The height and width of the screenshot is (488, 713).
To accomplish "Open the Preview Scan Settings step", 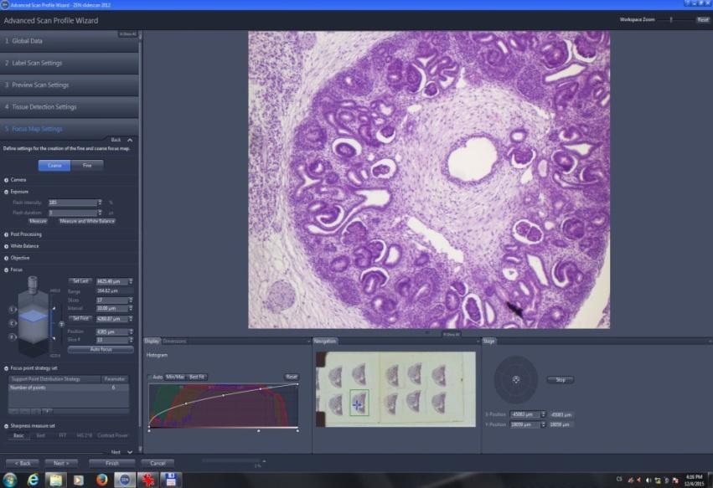I will 69,85.
